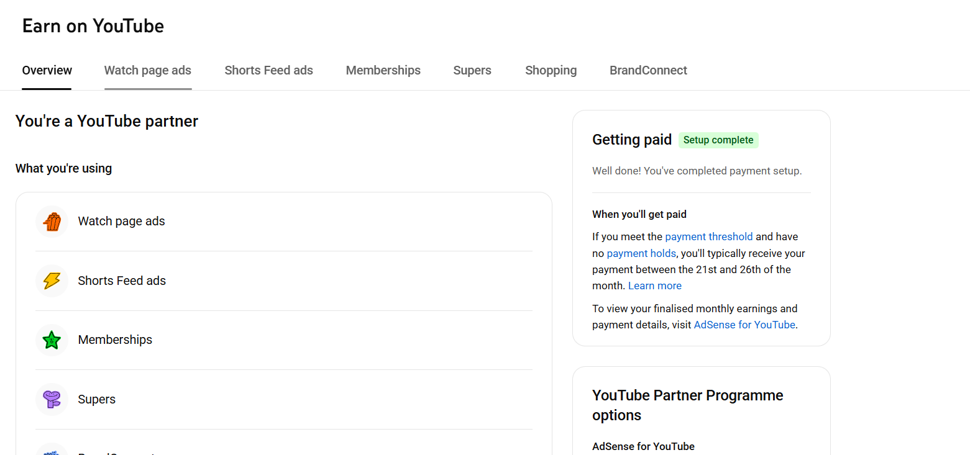Select Supers row in What you're using list
The width and height of the screenshot is (970, 455).
[283, 399]
